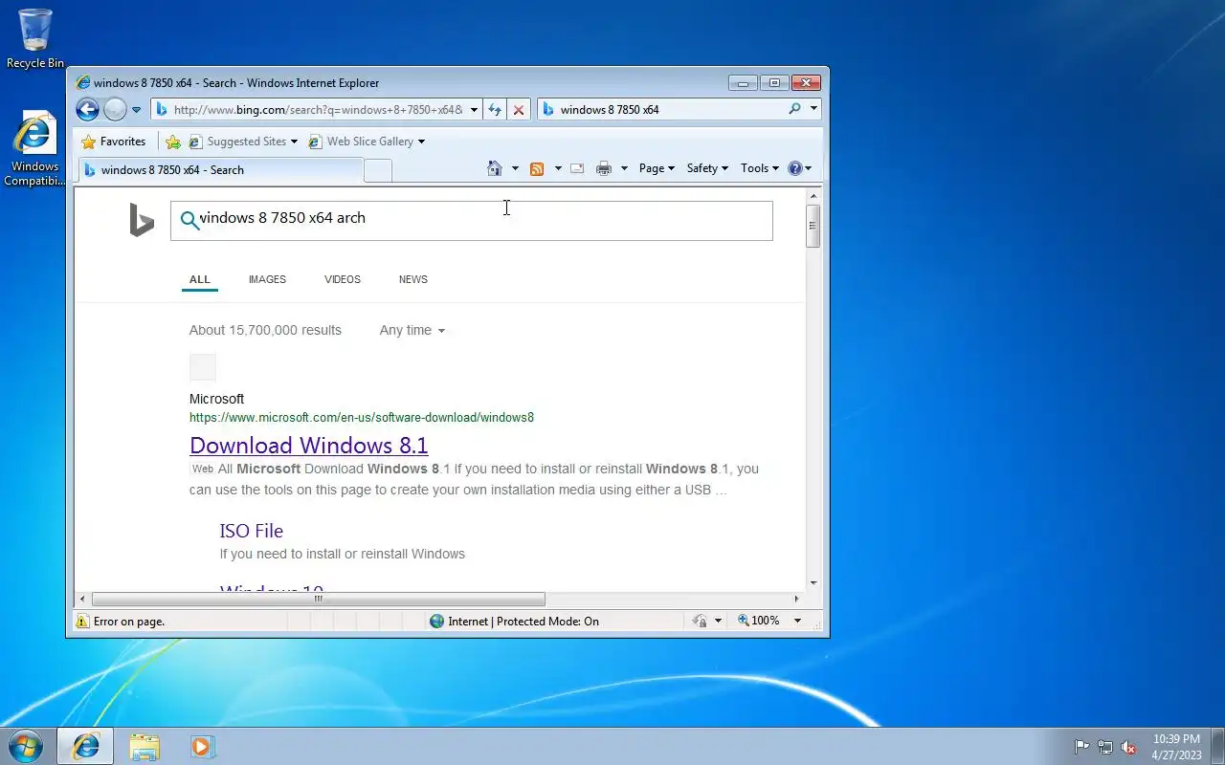This screenshot has width=1225, height=765.
Task: Click the Microsoft result favicon placeholder
Action: (x=203, y=367)
